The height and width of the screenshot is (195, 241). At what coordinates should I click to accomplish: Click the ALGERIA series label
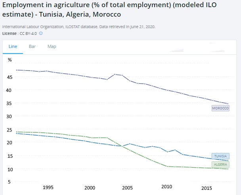(220, 164)
